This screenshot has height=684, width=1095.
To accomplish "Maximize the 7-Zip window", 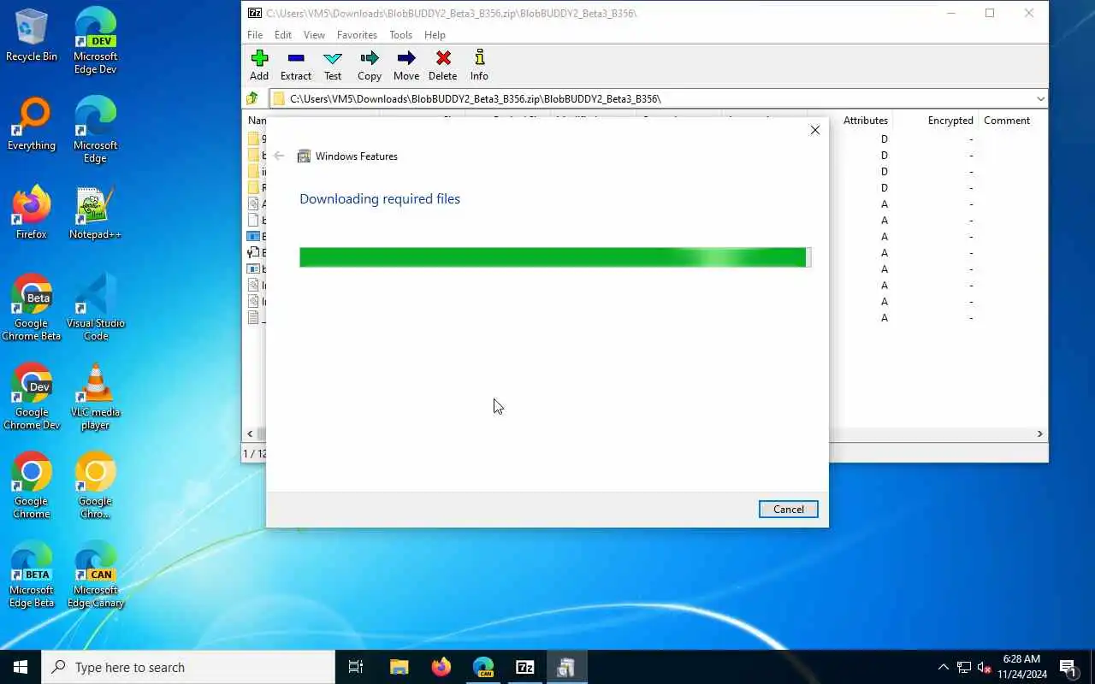I will [x=989, y=13].
